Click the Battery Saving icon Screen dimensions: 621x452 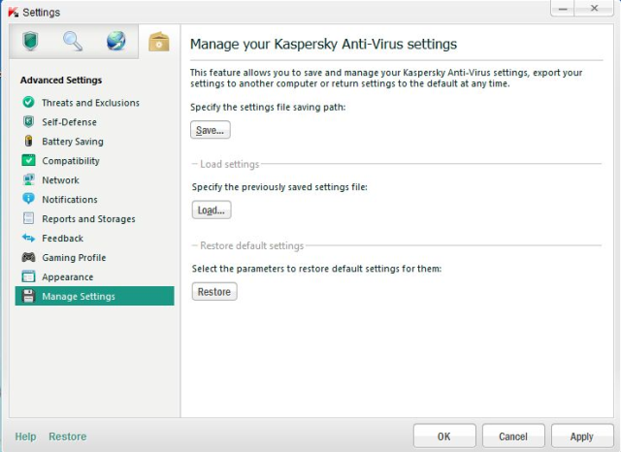point(28,142)
